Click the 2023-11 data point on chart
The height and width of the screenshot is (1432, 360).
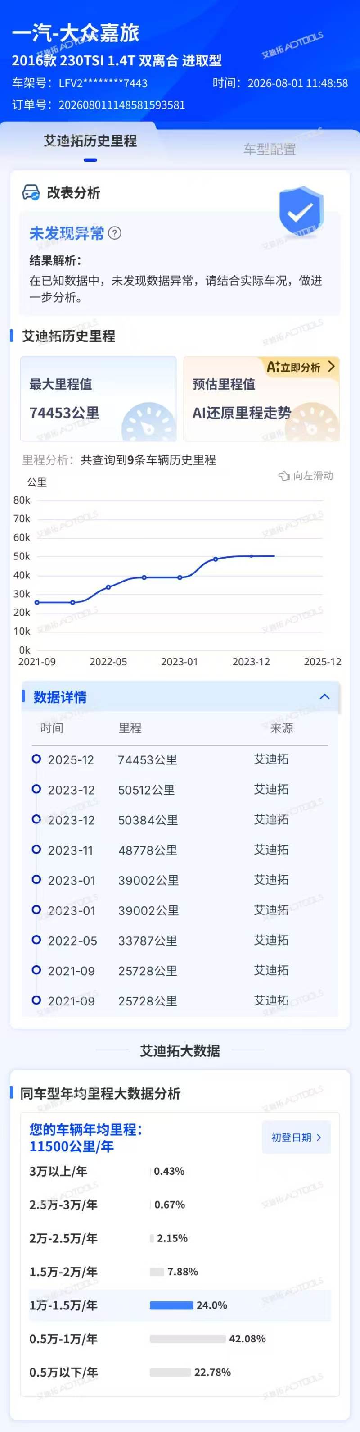(216, 559)
